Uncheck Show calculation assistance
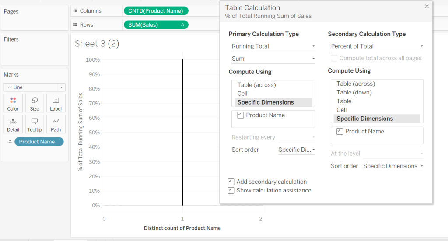448x241 pixels. click(231, 190)
